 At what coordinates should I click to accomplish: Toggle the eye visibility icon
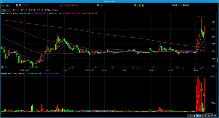coord(206,116)
